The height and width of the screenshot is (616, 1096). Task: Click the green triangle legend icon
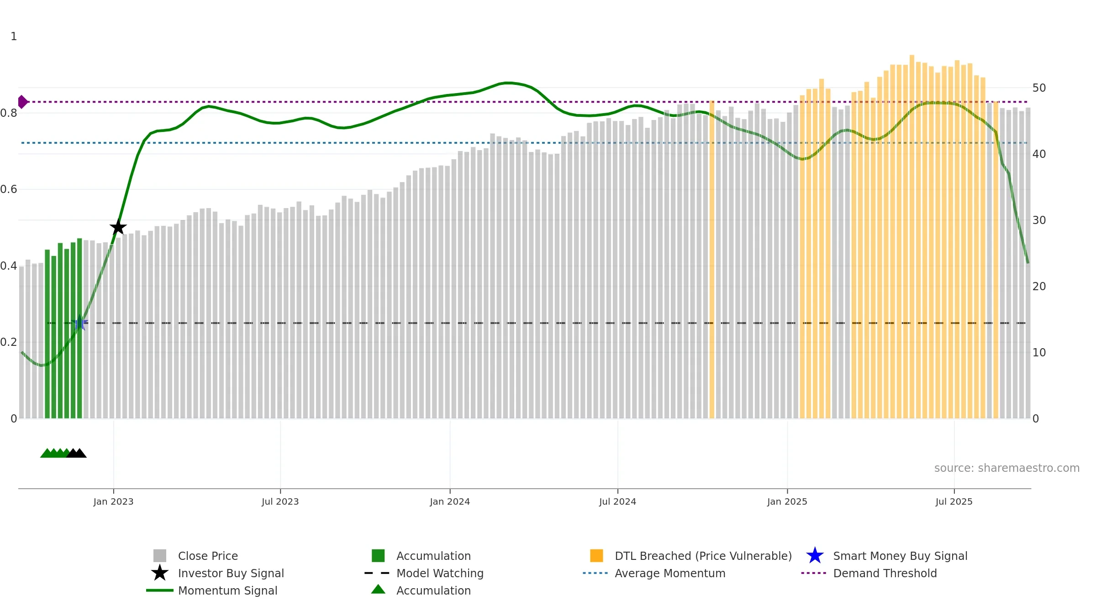(378, 589)
